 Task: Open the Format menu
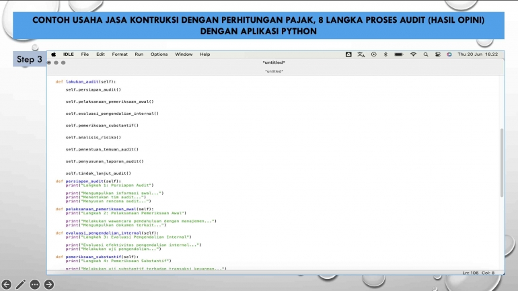(x=120, y=54)
